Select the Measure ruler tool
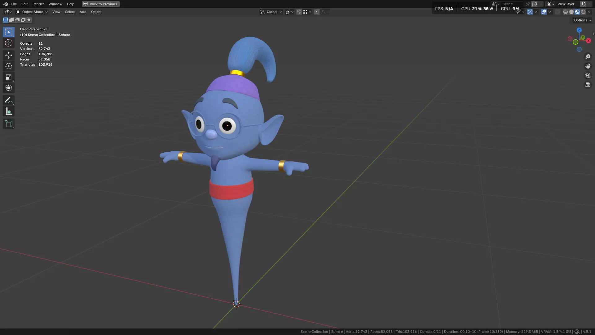The height and width of the screenshot is (335, 595). pos(9,111)
